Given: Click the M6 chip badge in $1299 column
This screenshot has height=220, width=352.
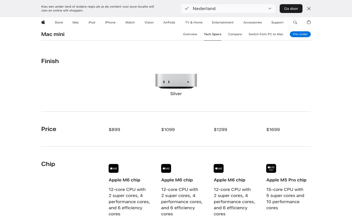Looking at the screenshot, I should (219, 168).
